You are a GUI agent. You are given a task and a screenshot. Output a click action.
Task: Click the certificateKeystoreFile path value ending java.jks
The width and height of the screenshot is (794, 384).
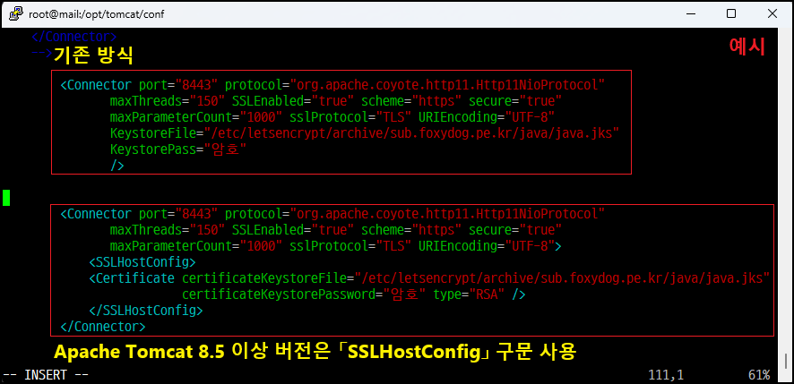562,277
